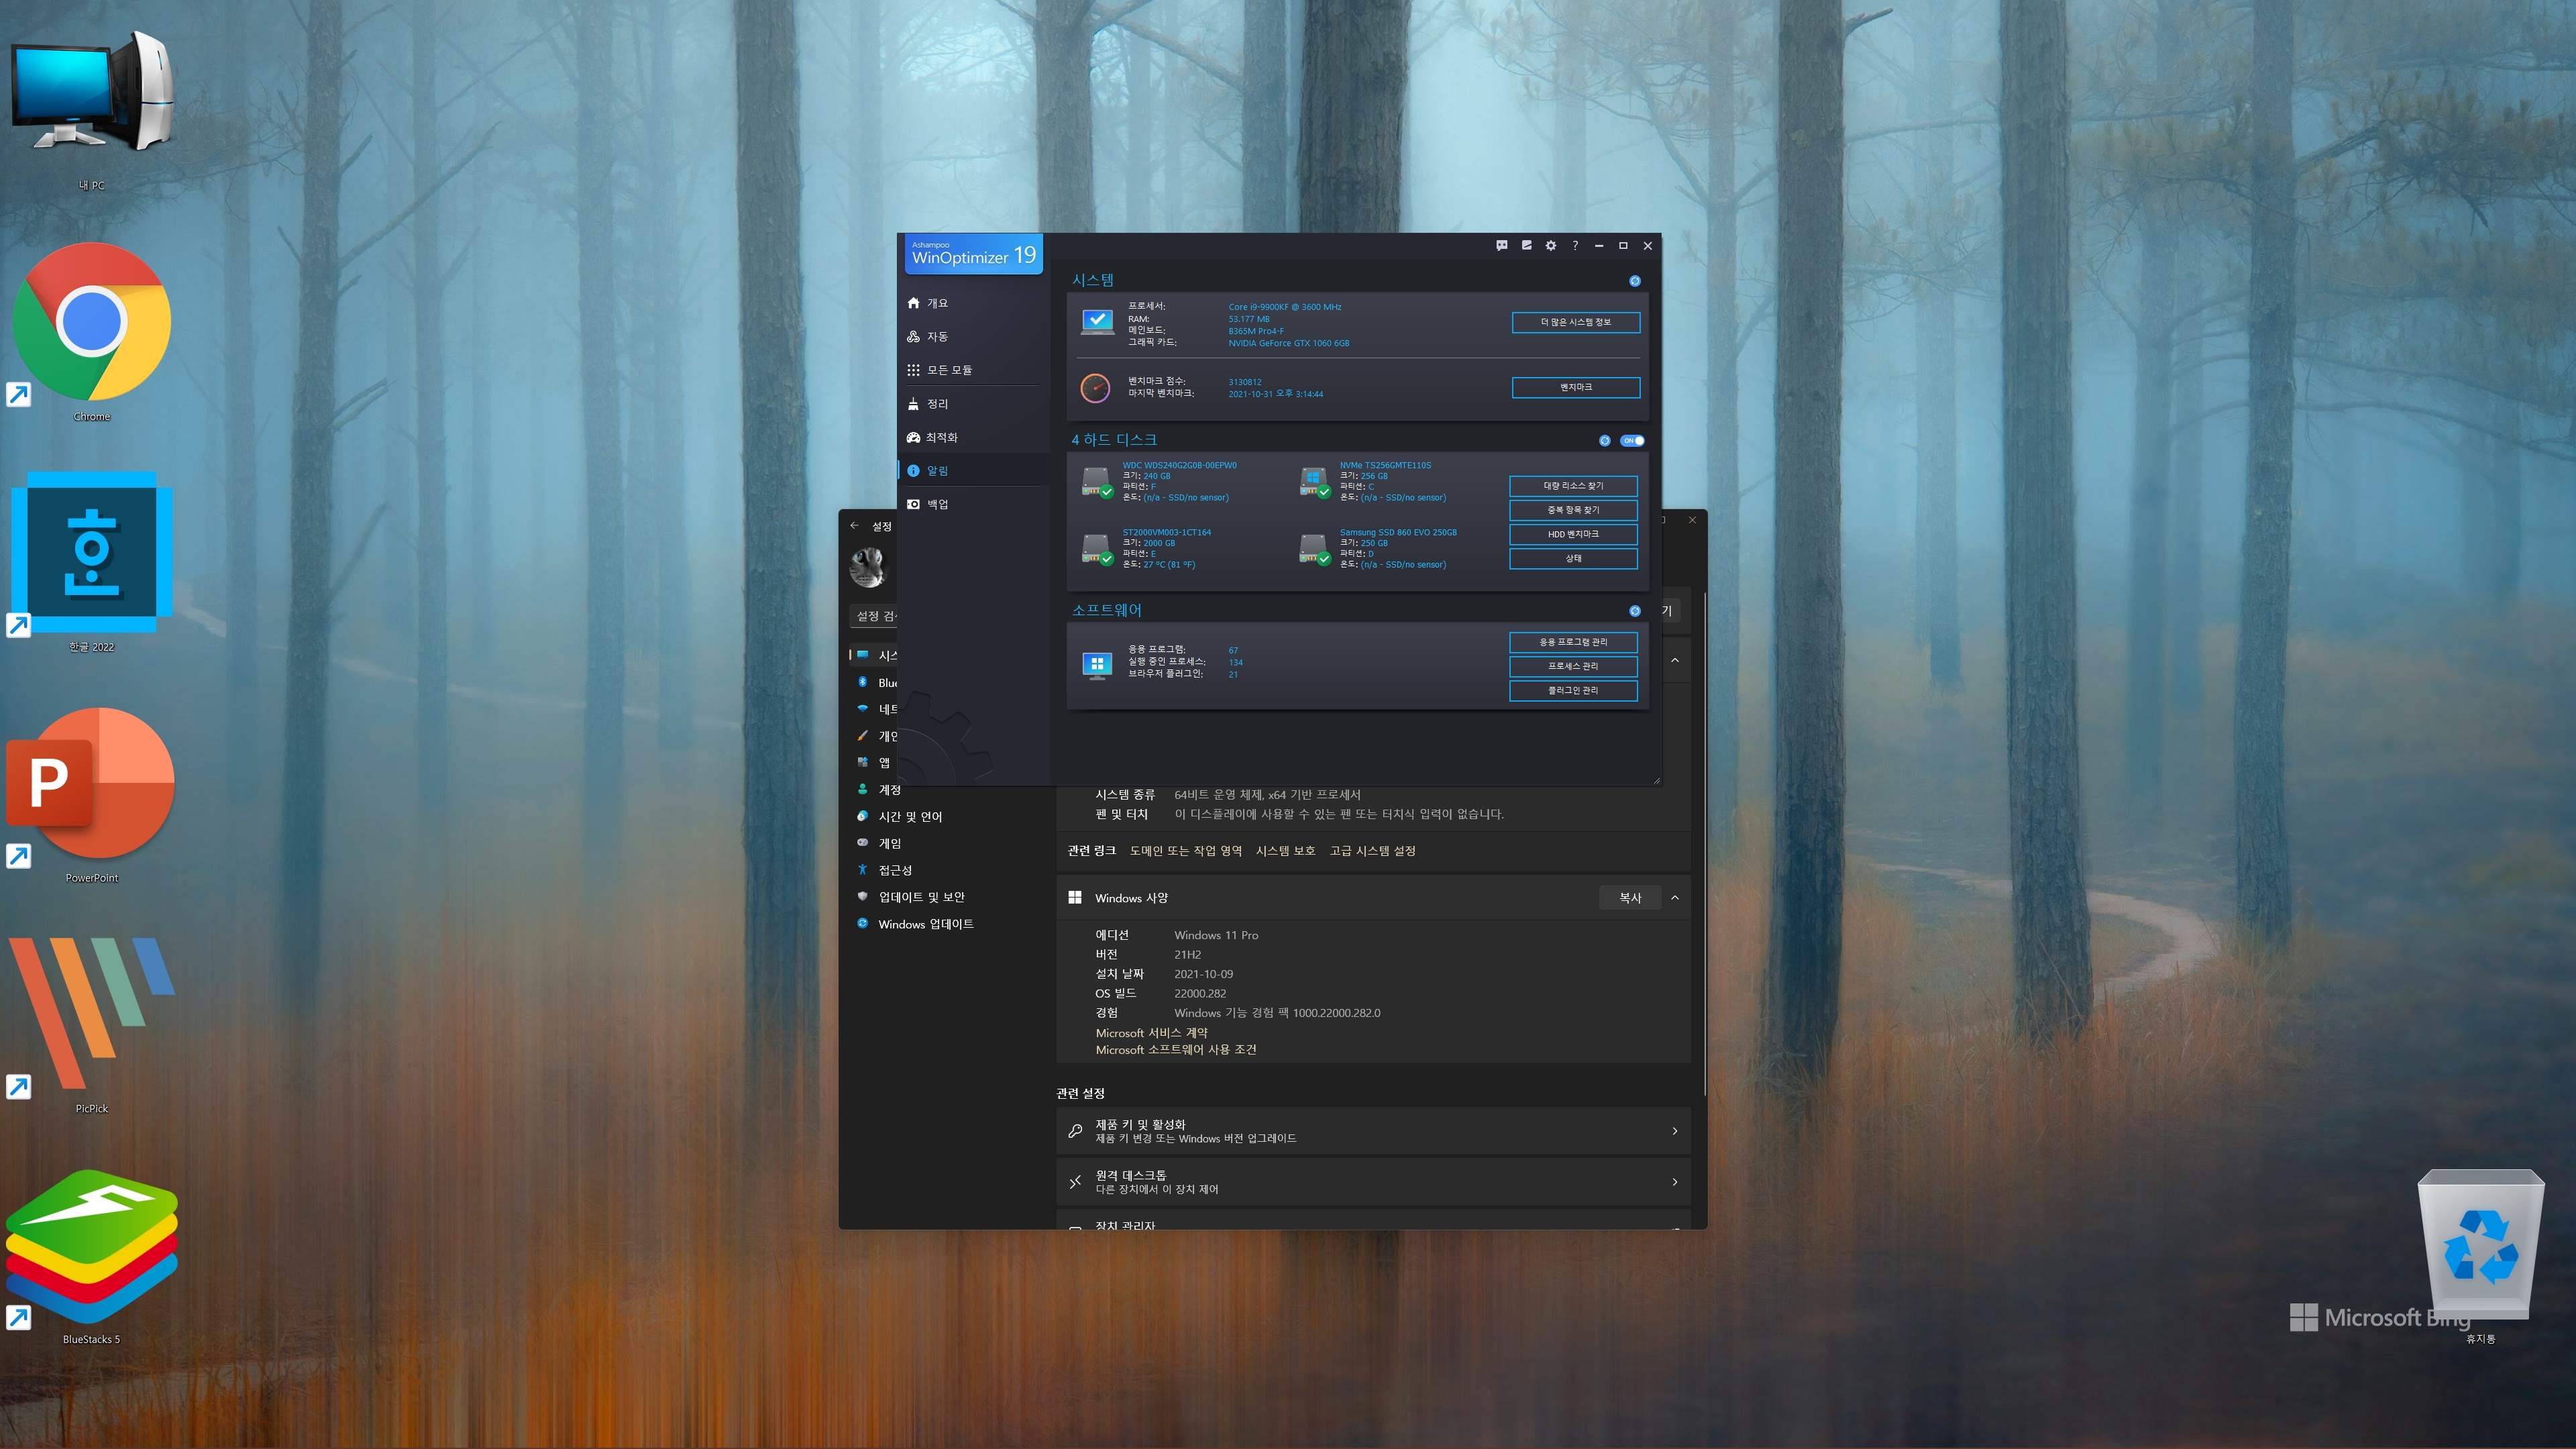The image size is (2576, 1449).
Task: Click the 대량 리소스 찾기 button
Action: click(1573, 486)
